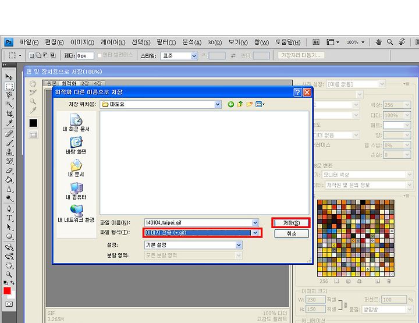Open My Documents (내 문서) location
Image resolution: width=419 pixels, height=323 pixels.
pyautogui.click(x=76, y=168)
